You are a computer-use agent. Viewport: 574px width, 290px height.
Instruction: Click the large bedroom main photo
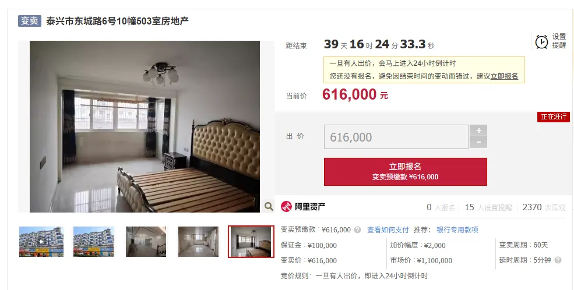(145, 126)
